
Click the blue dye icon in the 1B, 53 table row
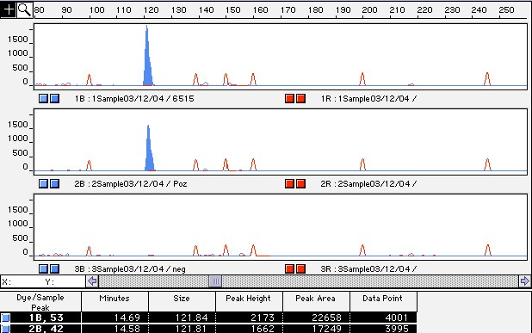(5, 318)
